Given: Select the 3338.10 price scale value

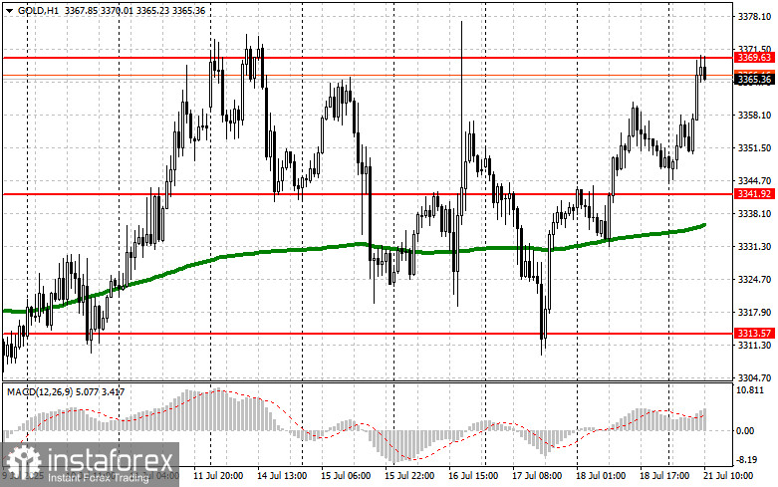Looking at the screenshot, I should (754, 213).
